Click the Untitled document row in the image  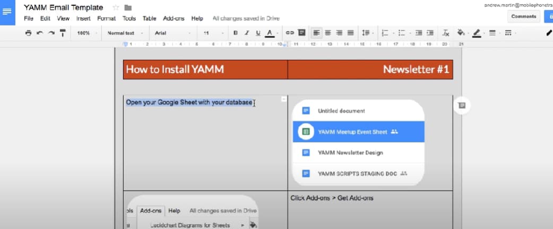point(358,111)
